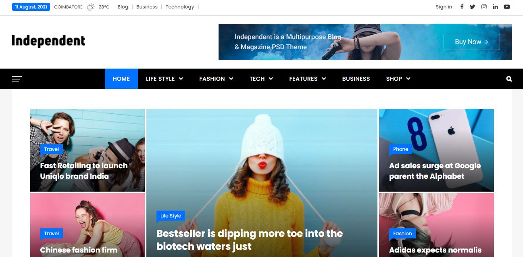Screen dimensions: 523x257
Task: Open the hamburger sidebar menu icon
Action: (x=17, y=79)
